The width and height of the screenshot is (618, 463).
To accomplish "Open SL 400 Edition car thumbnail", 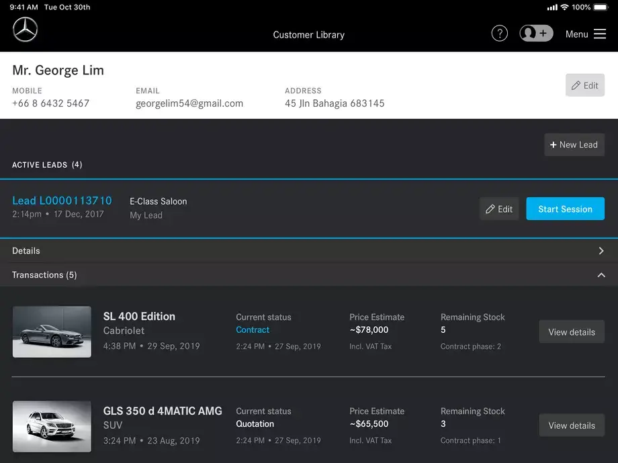I will (x=52, y=332).
